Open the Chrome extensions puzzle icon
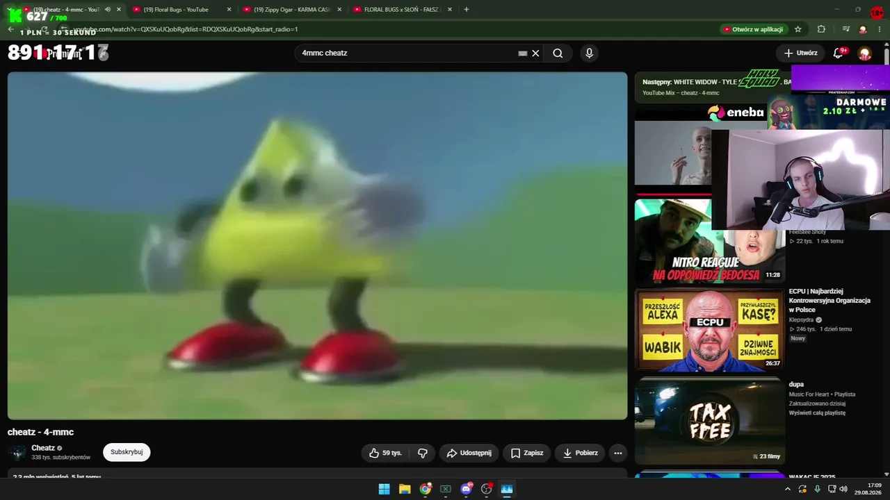 tap(821, 29)
